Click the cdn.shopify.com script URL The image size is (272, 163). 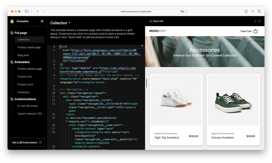point(98,70)
